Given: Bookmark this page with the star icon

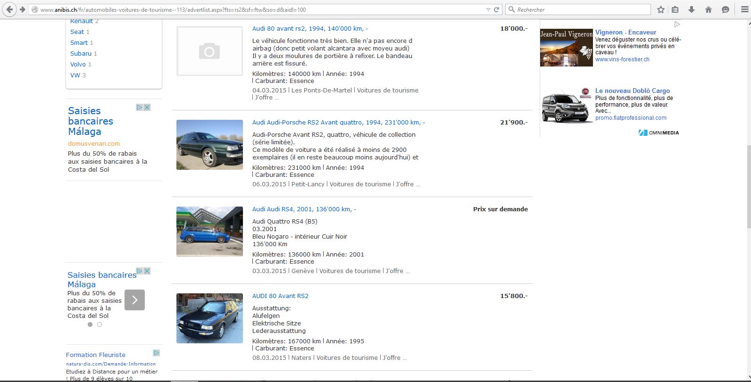Looking at the screenshot, I should click(x=661, y=9).
